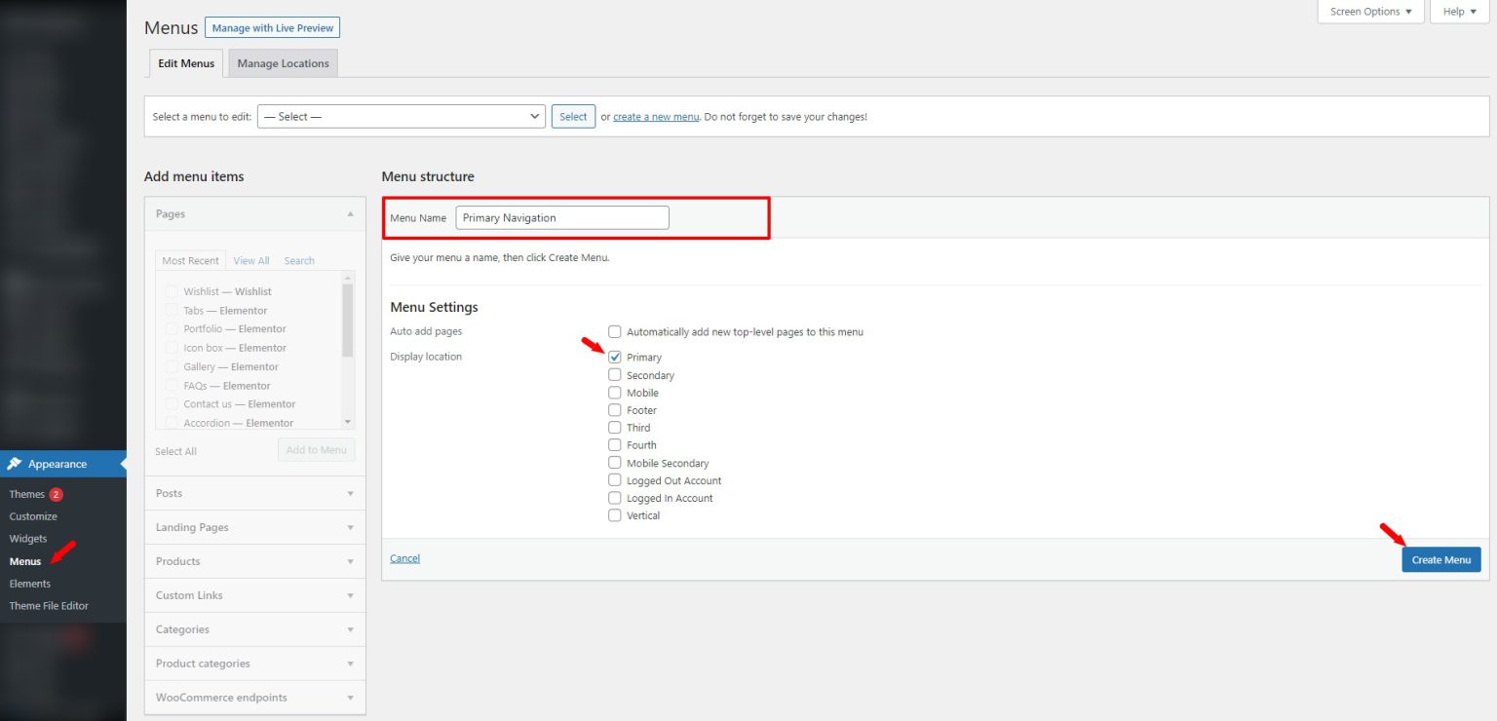
Task: Click Manage with Live Preview
Action: click(x=272, y=27)
